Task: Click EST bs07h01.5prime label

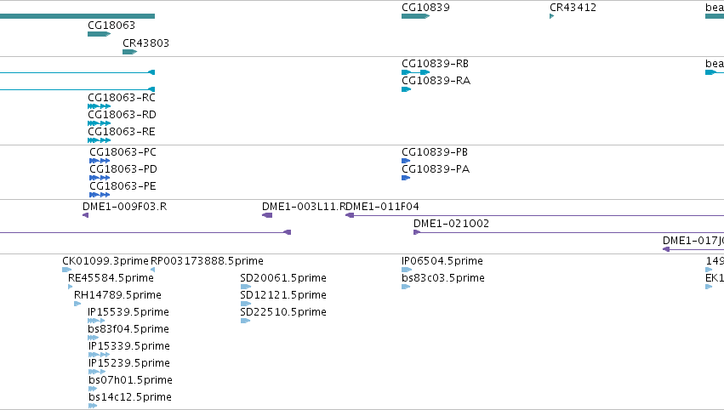Action: coord(131,380)
